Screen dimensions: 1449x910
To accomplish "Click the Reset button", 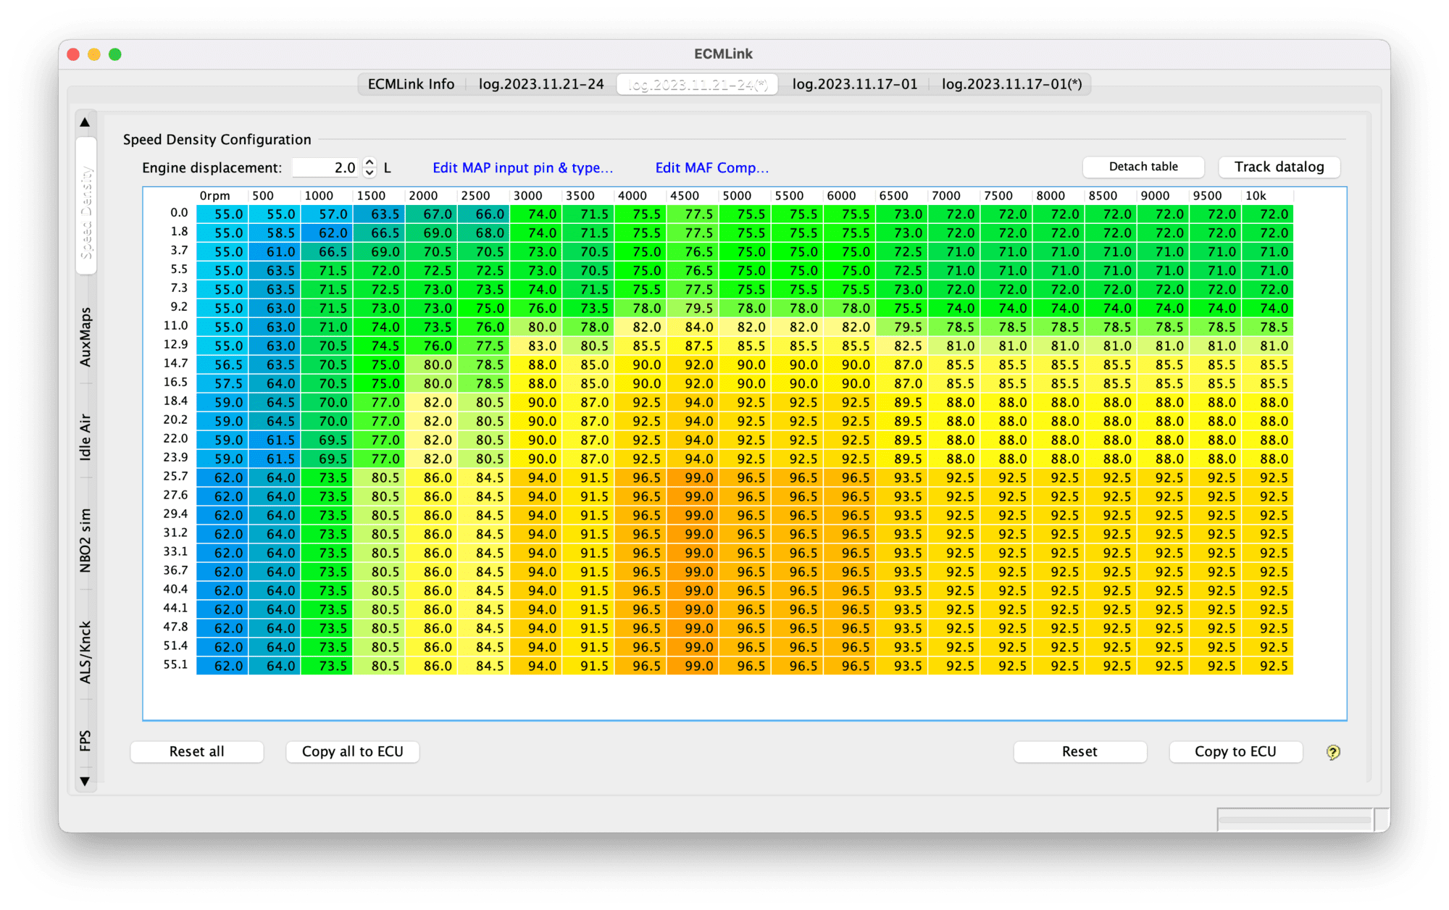I will point(1080,751).
